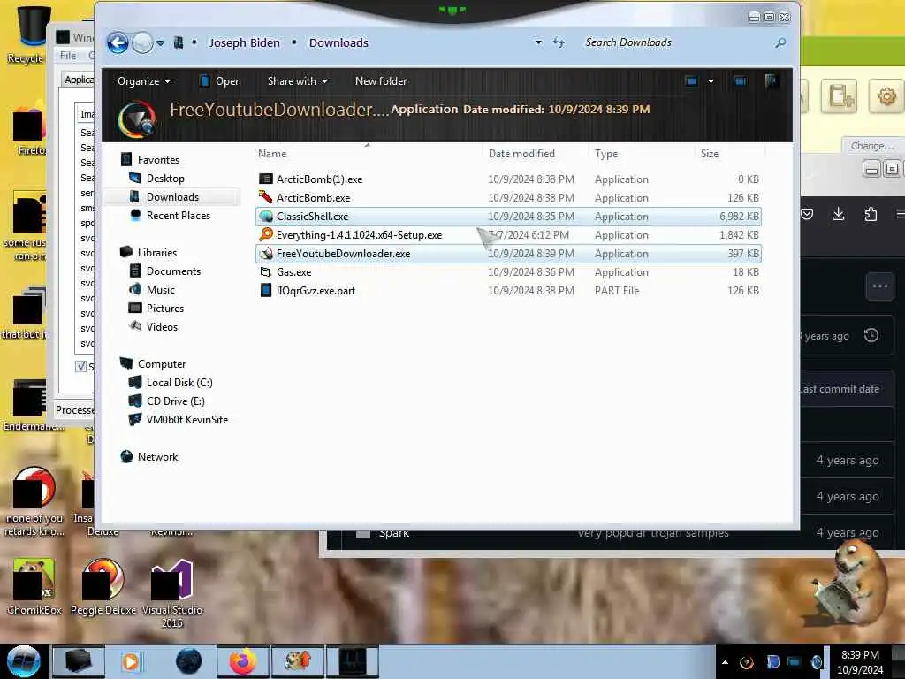Click the commit history clock icon
This screenshot has width=905, height=679.
click(871, 335)
